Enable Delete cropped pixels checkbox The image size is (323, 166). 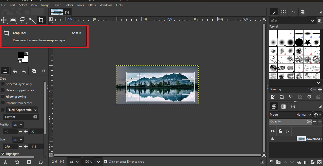click(3, 90)
